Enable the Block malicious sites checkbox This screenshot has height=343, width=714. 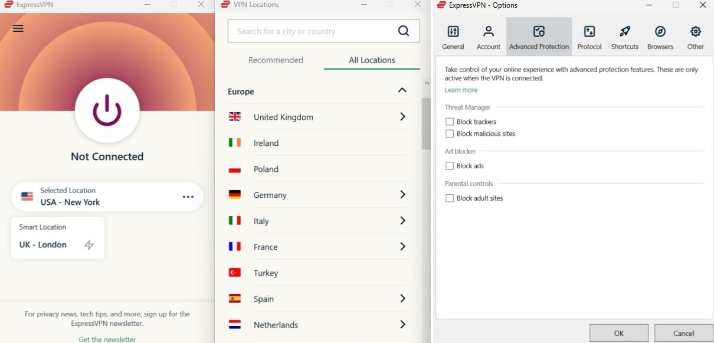(x=450, y=134)
